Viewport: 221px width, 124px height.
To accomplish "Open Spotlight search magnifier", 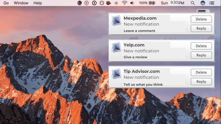I will [x=193, y=3].
